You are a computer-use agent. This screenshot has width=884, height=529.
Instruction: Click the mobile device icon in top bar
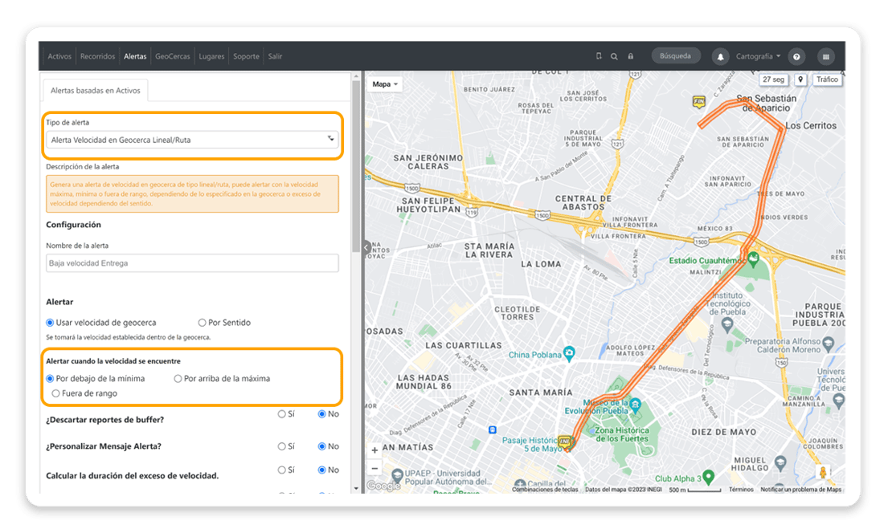click(x=599, y=56)
